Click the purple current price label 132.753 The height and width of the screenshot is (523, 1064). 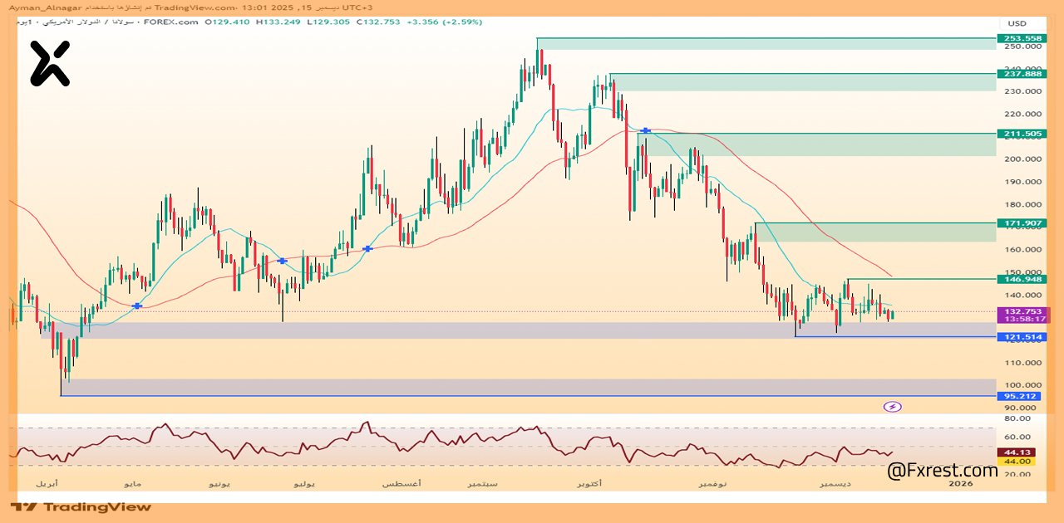coord(1022,312)
